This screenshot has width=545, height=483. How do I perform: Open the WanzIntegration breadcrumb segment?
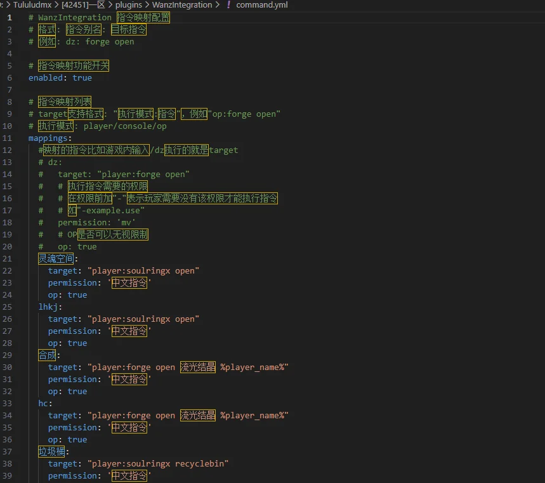pos(182,5)
